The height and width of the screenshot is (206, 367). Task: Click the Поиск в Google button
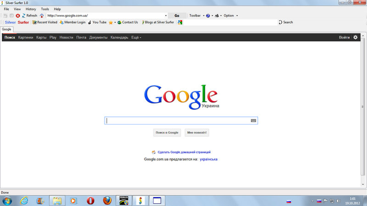167,133
